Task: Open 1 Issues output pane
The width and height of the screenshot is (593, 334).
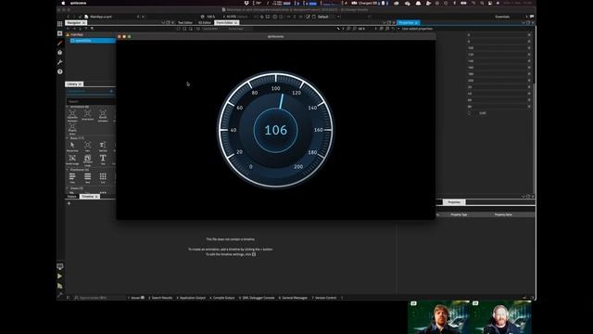Action: (x=136, y=298)
